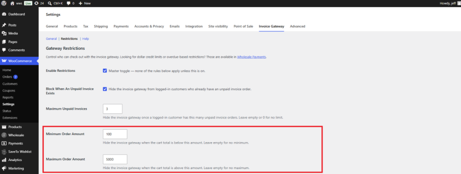The width and height of the screenshot is (461, 174).
Task: Open the Tax tab
Action: click(x=86, y=26)
